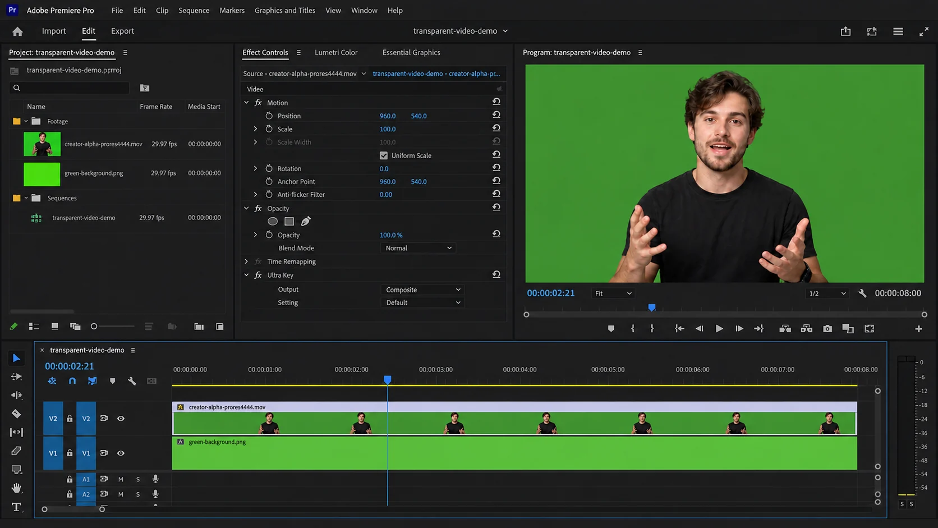Toggle Uniform Scale checkbox
Viewport: 938px width, 528px height.
coord(384,155)
